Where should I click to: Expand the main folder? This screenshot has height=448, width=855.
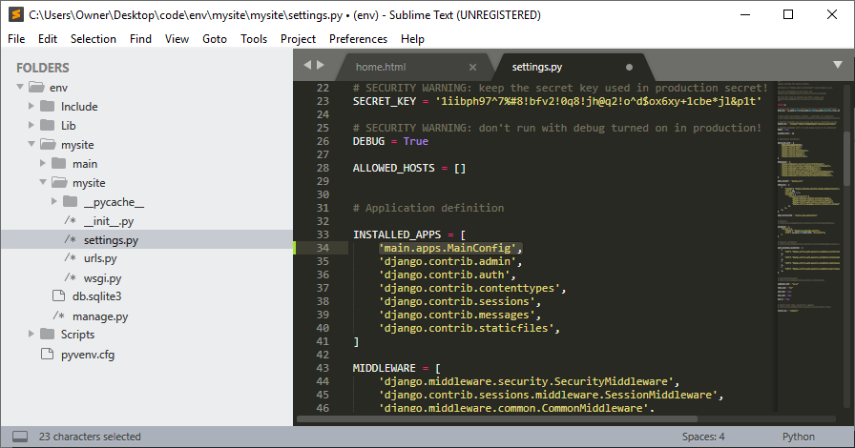click(x=43, y=163)
